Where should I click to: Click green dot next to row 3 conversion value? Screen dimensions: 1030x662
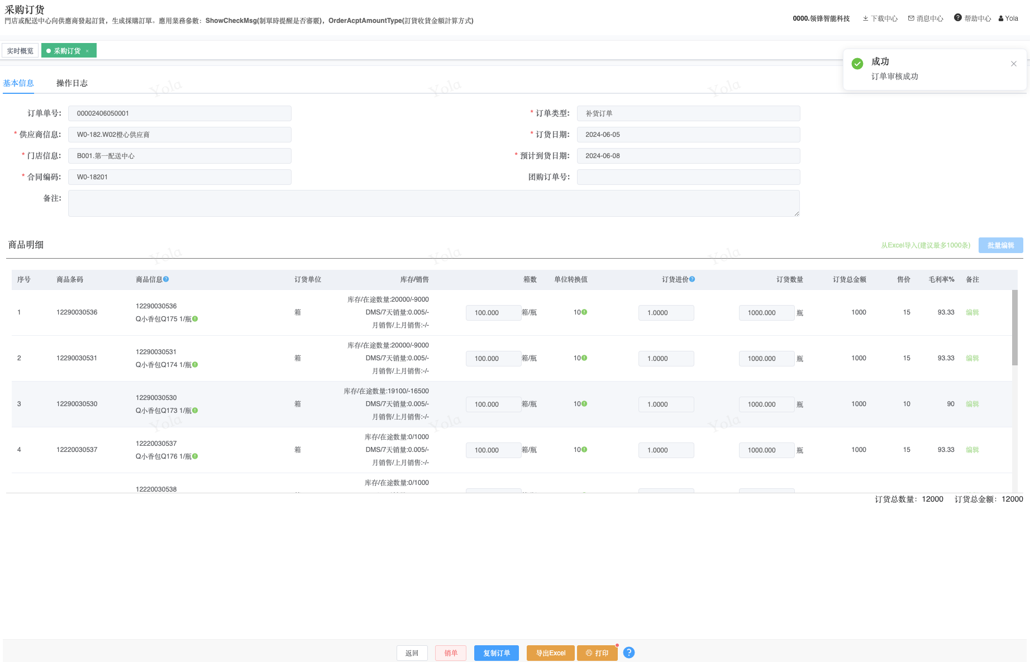tap(584, 404)
